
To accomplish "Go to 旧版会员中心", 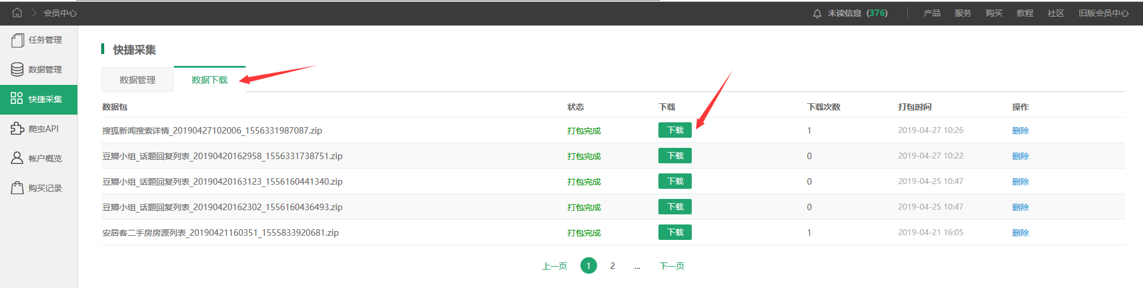I will (1104, 13).
